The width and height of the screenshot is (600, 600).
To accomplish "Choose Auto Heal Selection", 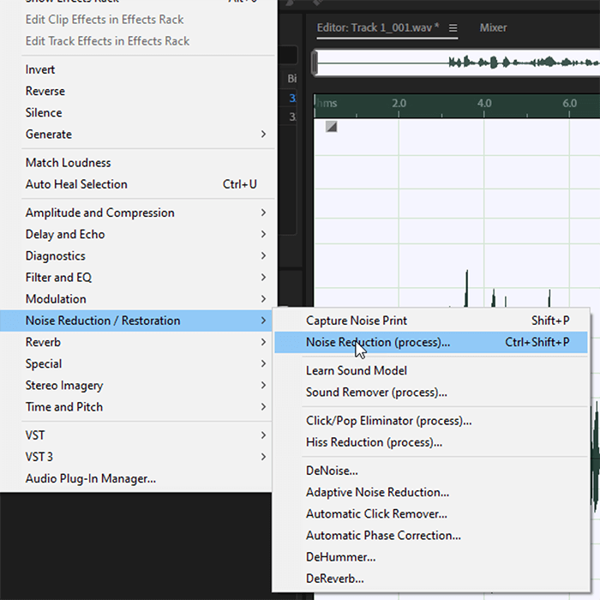I will (76, 184).
